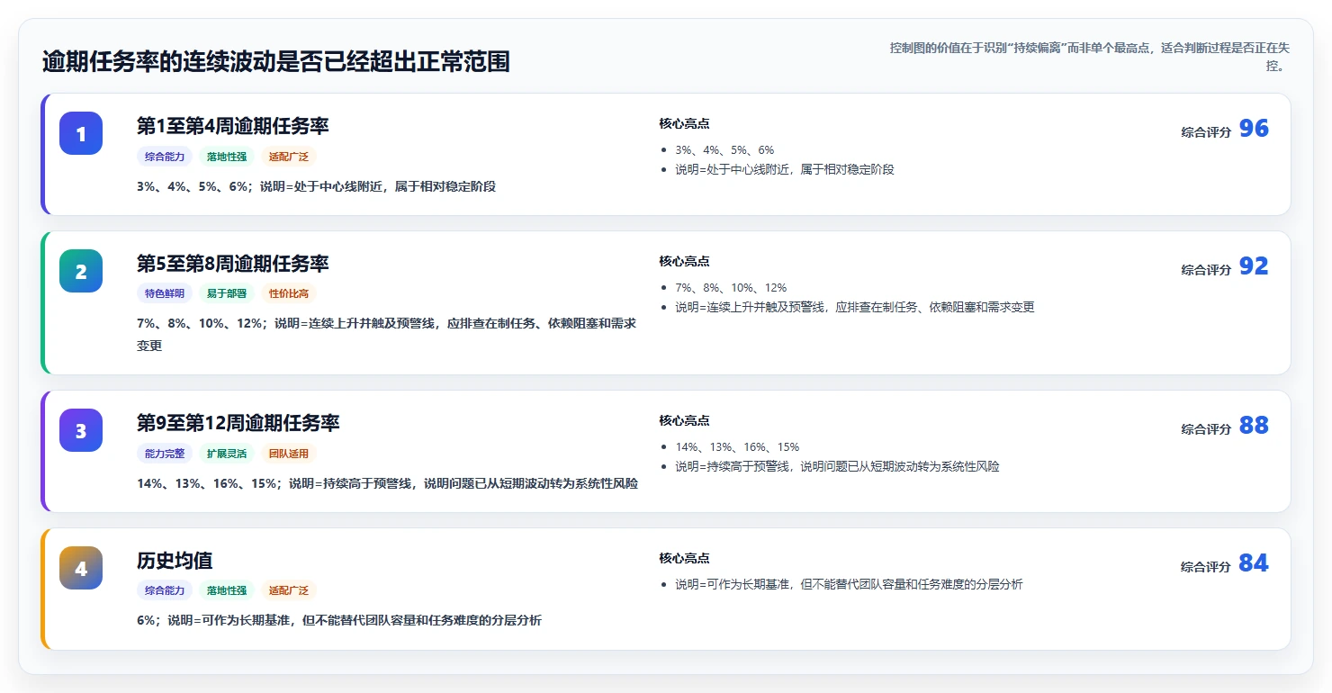This screenshot has height=693, width=1332.
Task: Click the 核心亮点 heading in 历史均值 card
Action: coord(684,559)
